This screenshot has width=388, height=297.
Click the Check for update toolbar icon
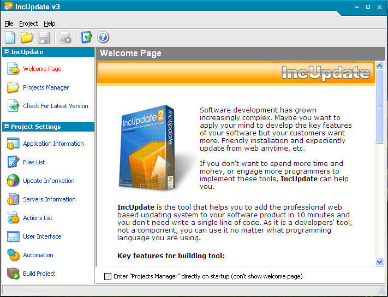point(86,37)
